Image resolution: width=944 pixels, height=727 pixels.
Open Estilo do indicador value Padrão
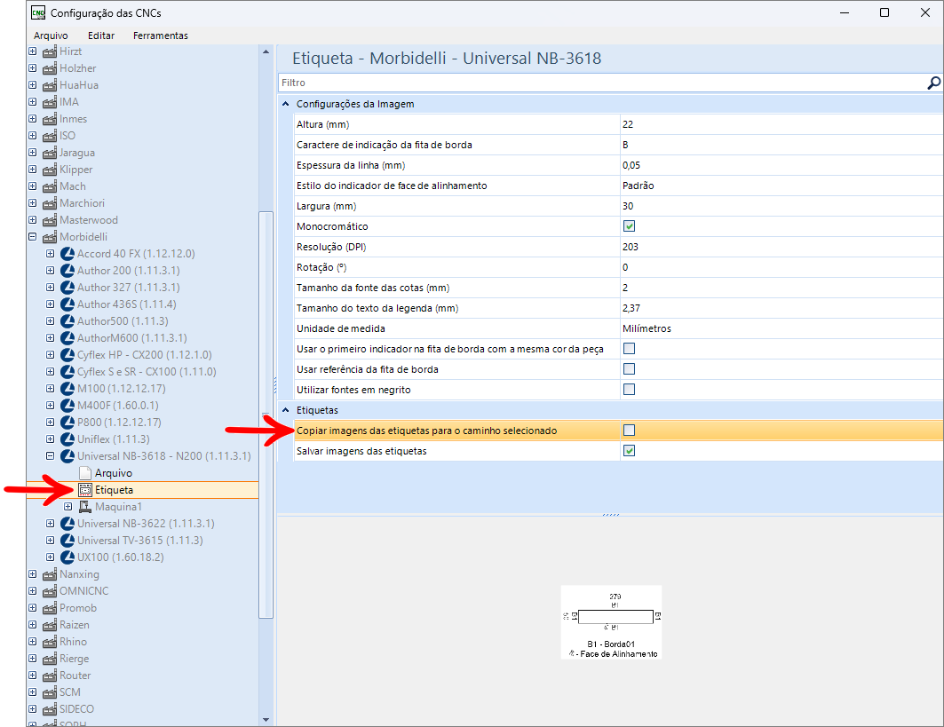pyautogui.click(x=781, y=186)
